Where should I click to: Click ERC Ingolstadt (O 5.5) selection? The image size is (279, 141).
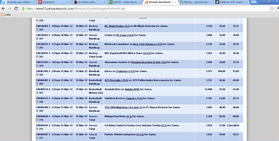pos(147,53)
